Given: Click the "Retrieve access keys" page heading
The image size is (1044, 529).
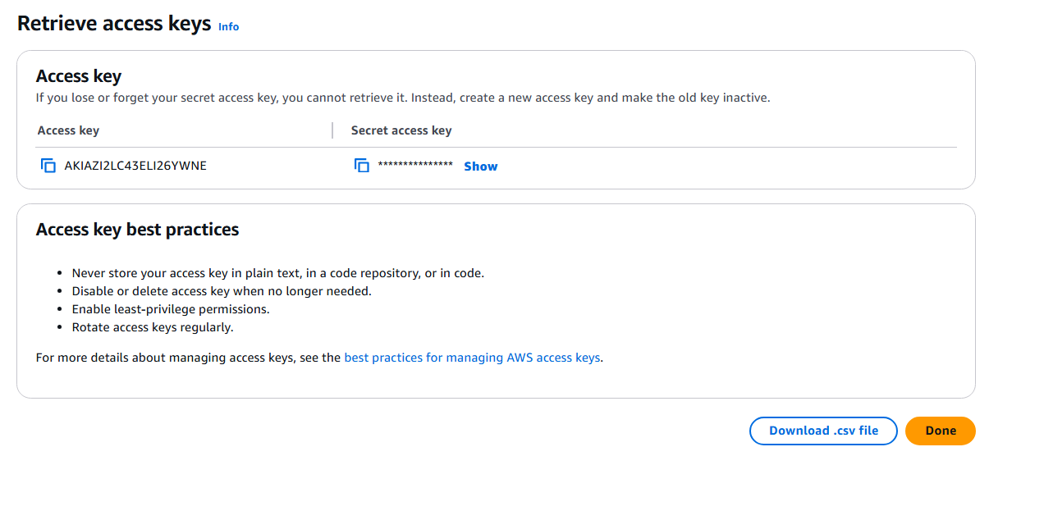Looking at the screenshot, I should [x=114, y=24].
